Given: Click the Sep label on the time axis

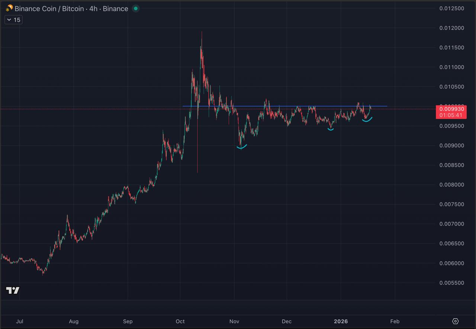Looking at the screenshot, I should point(128,321).
